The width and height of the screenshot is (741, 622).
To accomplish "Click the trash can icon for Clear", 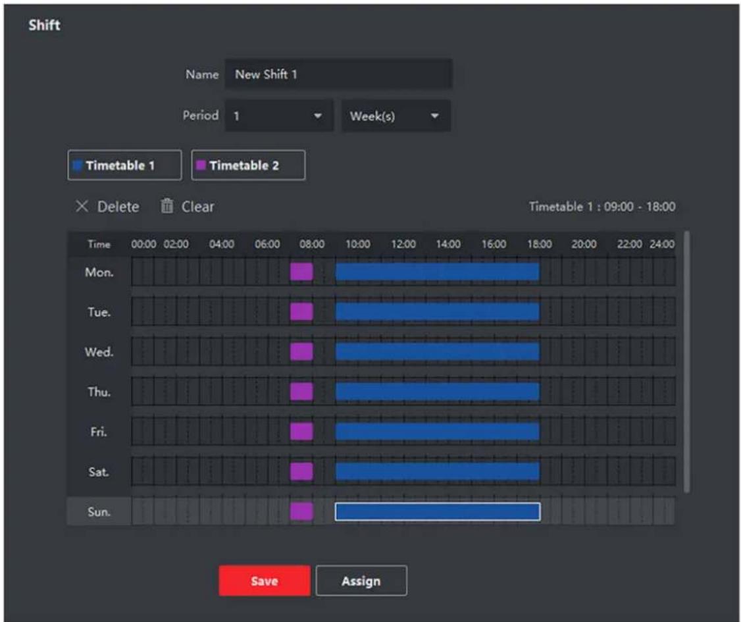I will click(166, 206).
